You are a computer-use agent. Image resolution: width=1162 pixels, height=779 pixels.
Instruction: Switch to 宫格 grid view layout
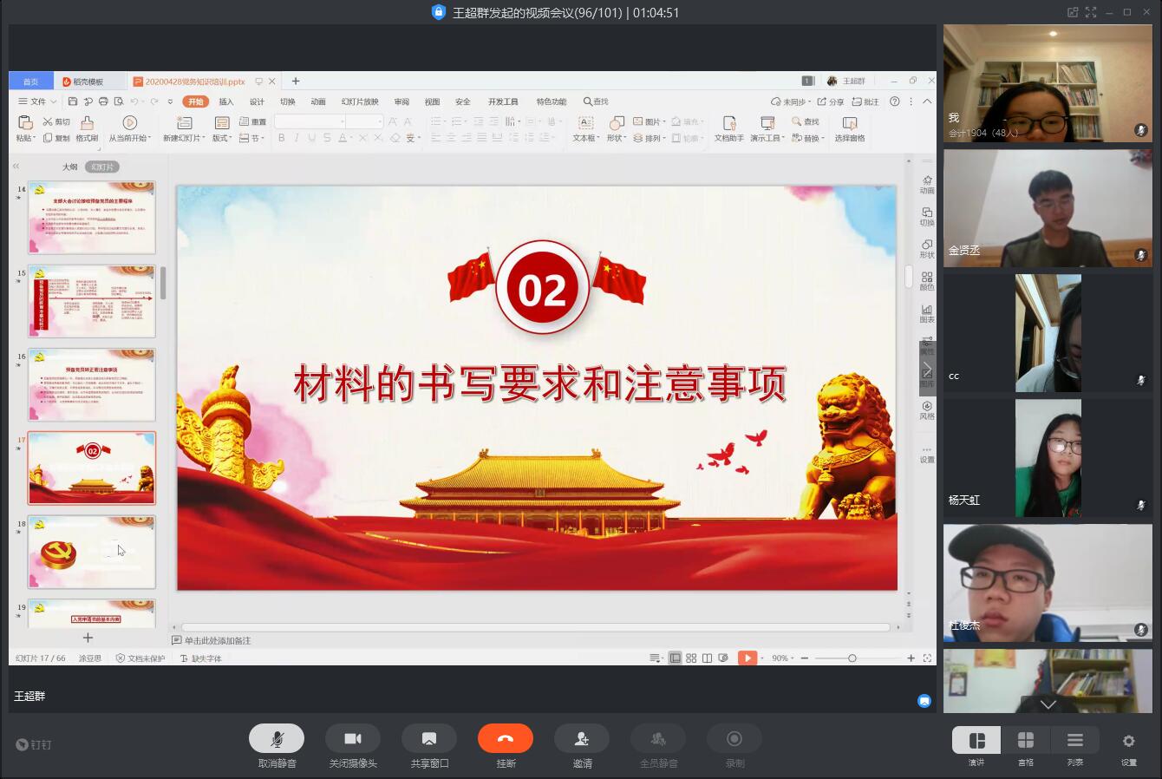[1026, 740]
